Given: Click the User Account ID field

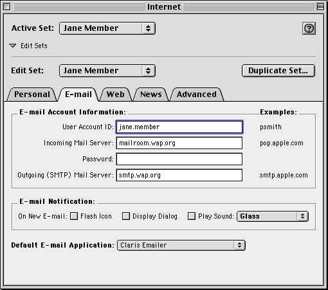Looking at the screenshot, I should click(x=179, y=127).
